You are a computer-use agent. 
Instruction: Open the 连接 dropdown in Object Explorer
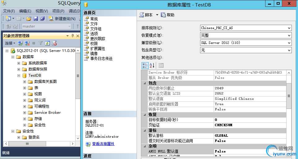(x=10, y=43)
